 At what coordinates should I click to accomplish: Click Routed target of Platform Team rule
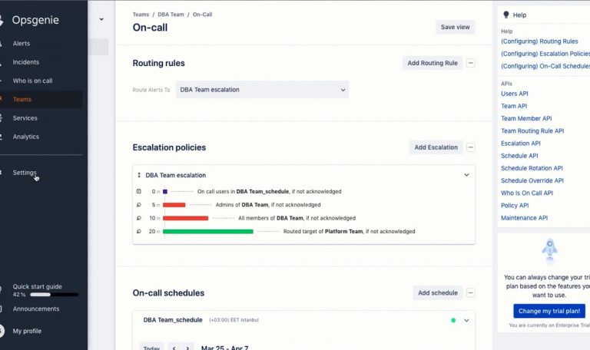pyautogui.click(x=350, y=231)
